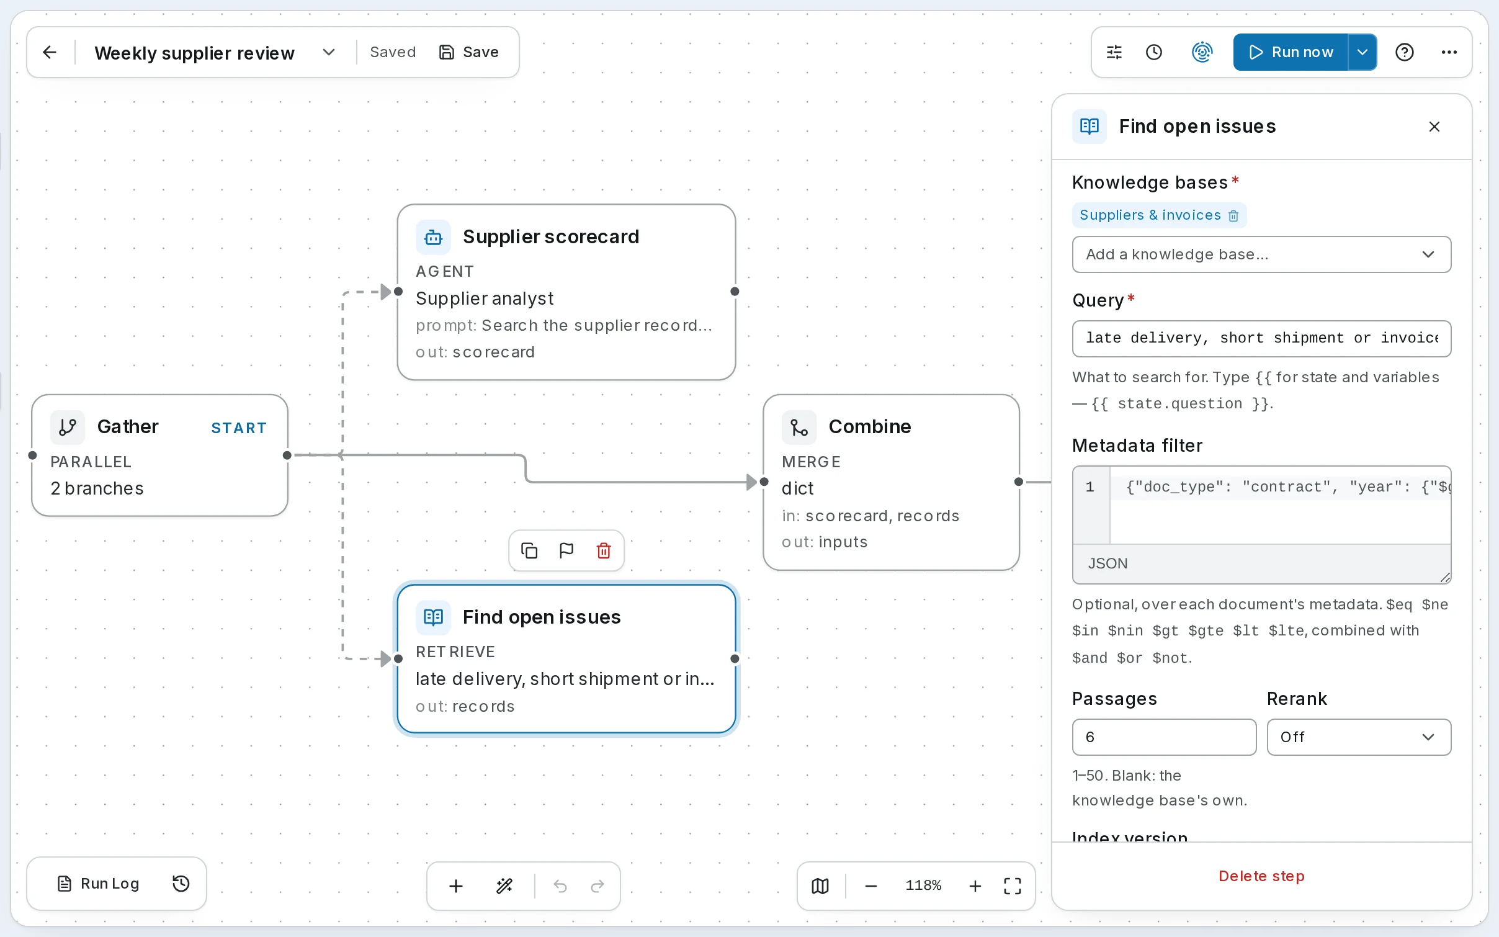Redo the last canvas change
Viewport: 1499px width, 937px height.
(597, 886)
